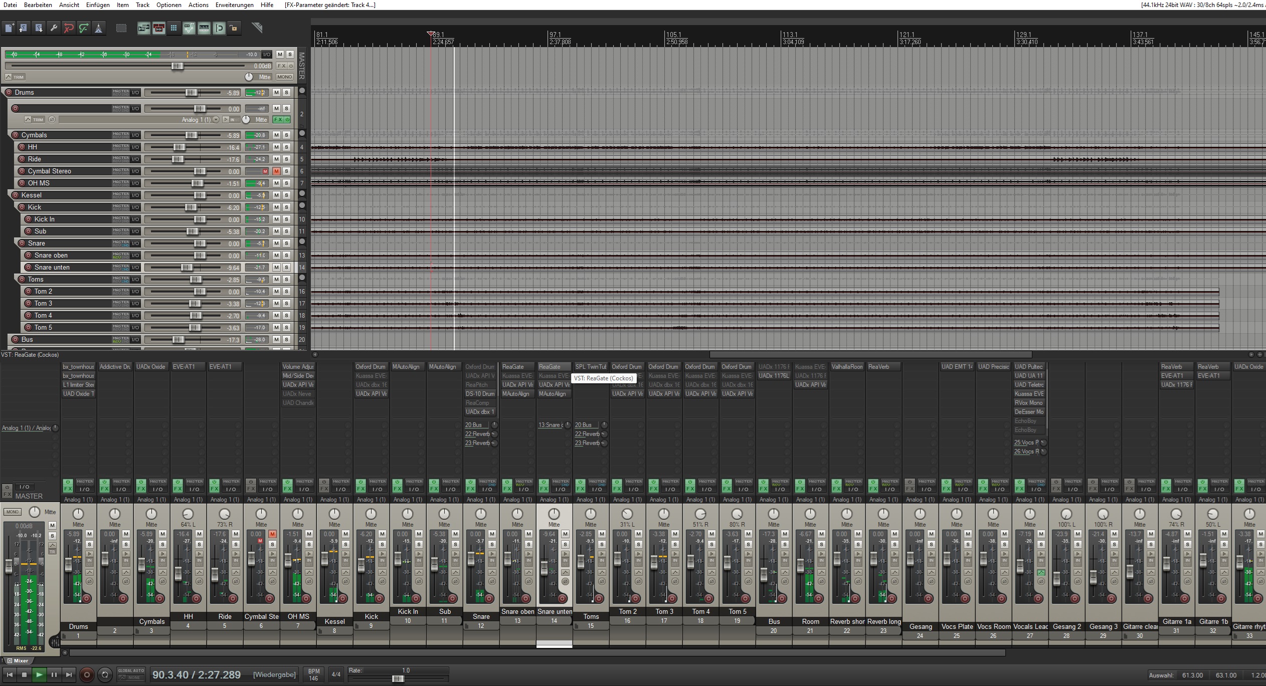Click the Redo toolbar icon

[x=84, y=28]
